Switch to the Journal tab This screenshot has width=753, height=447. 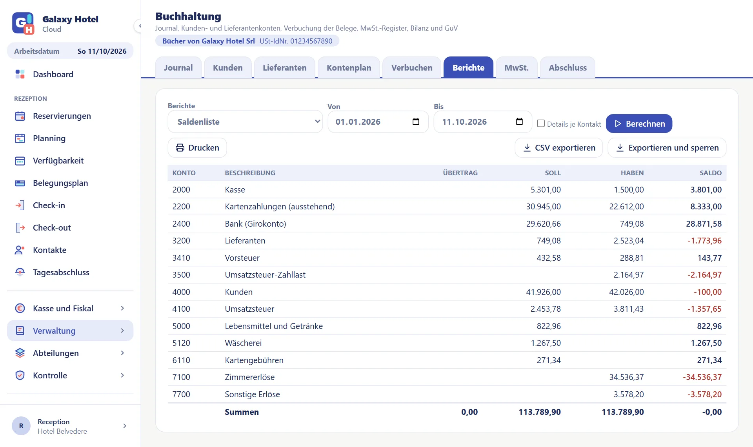click(x=178, y=67)
